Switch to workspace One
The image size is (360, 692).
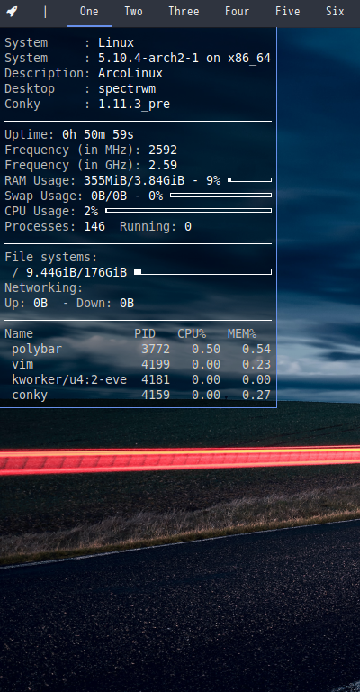[x=89, y=12]
